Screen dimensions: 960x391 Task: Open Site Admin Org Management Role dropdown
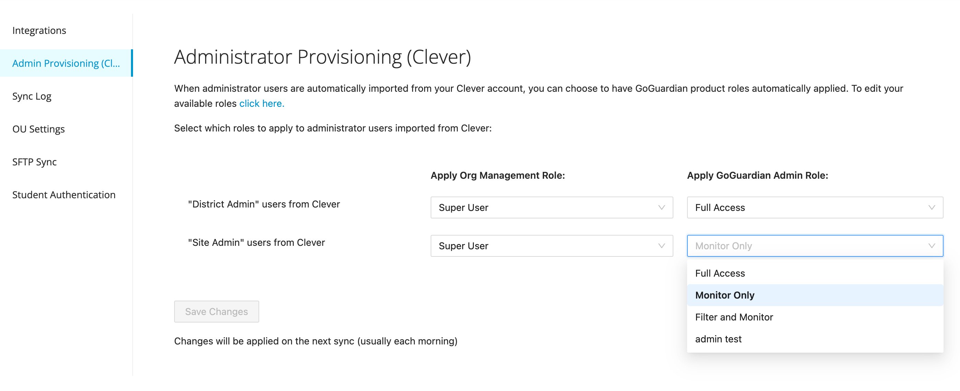coord(552,245)
